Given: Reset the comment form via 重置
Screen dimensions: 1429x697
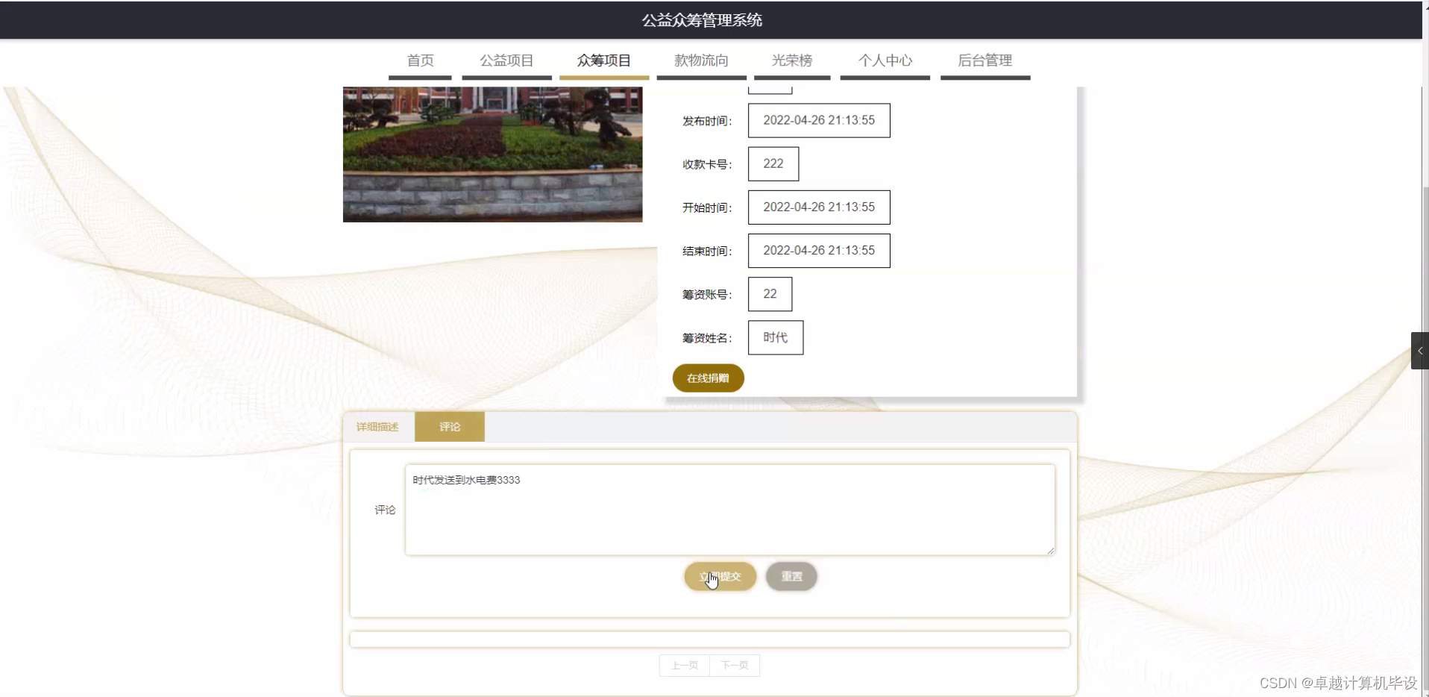Looking at the screenshot, I should (x=791, y=576).
